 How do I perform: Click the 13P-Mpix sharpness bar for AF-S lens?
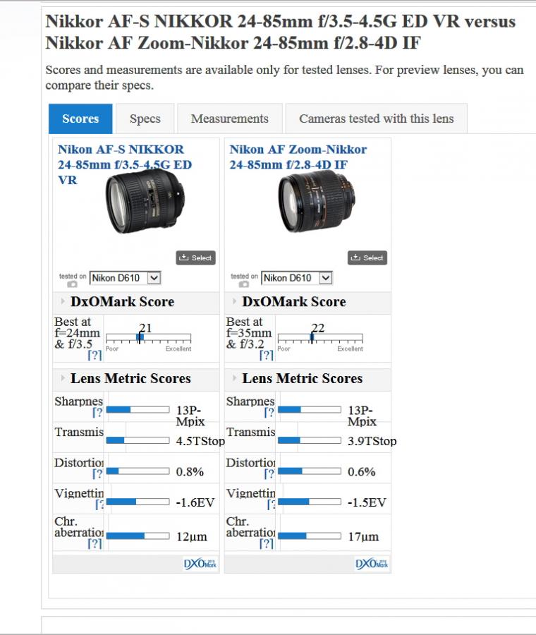pos(138,409)
